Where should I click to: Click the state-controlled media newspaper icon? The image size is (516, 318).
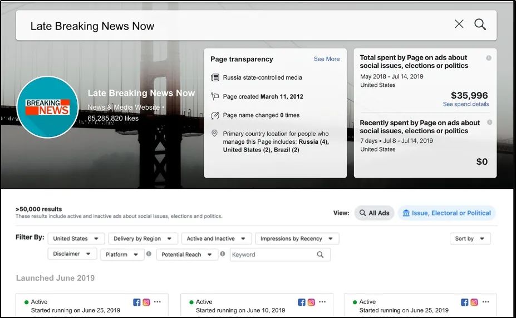pyautogui.click(x=215, y=77)
